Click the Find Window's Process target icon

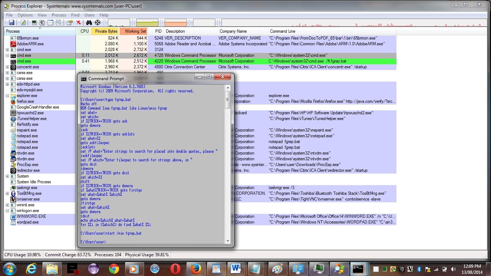(97, 23)
